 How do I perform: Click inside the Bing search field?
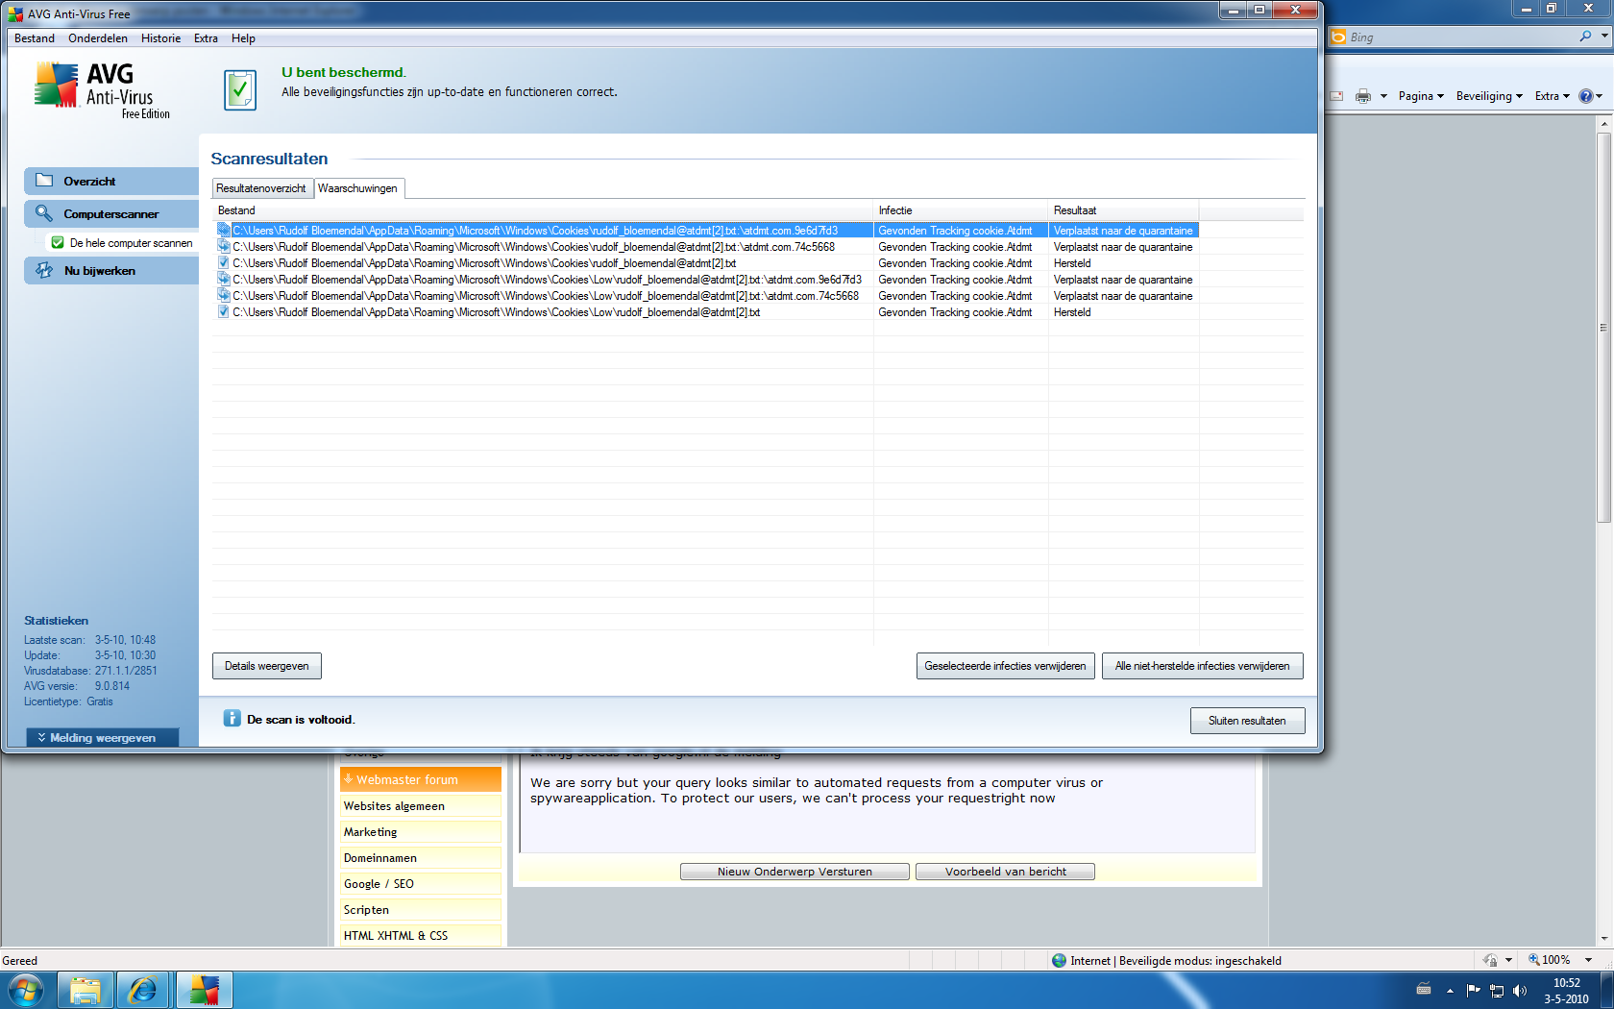pos(1460,37)
